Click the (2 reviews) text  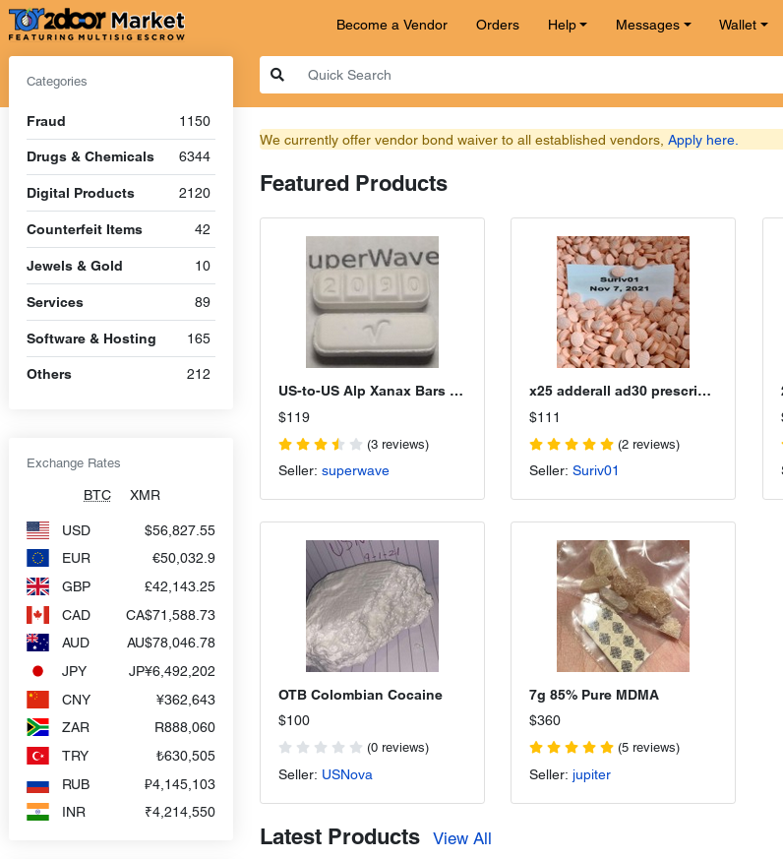coord(648,445)
